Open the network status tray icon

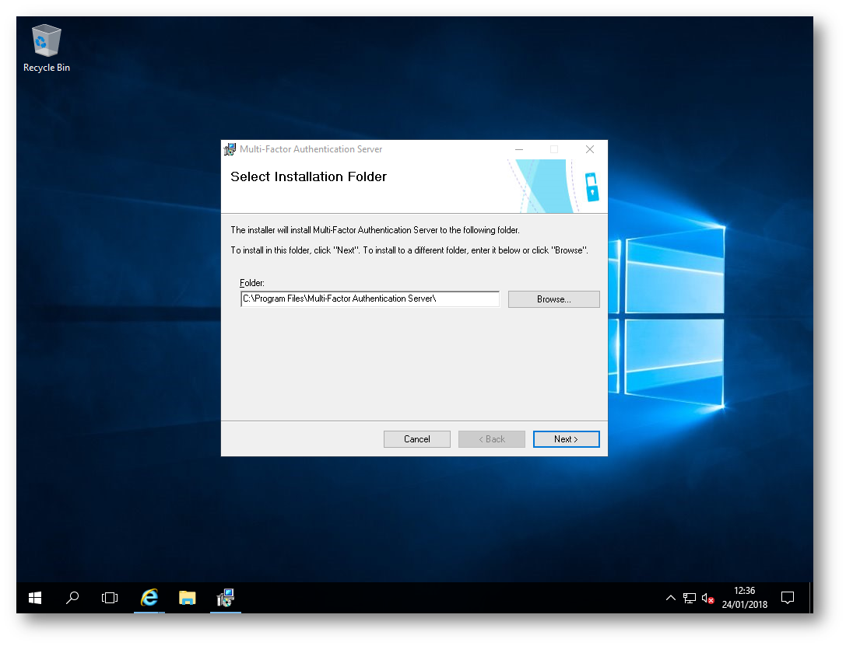coord(689,598)
